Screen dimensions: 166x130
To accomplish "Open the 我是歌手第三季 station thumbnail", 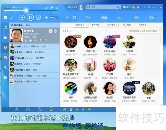I will pyautogui.click(x=71, y=65).
